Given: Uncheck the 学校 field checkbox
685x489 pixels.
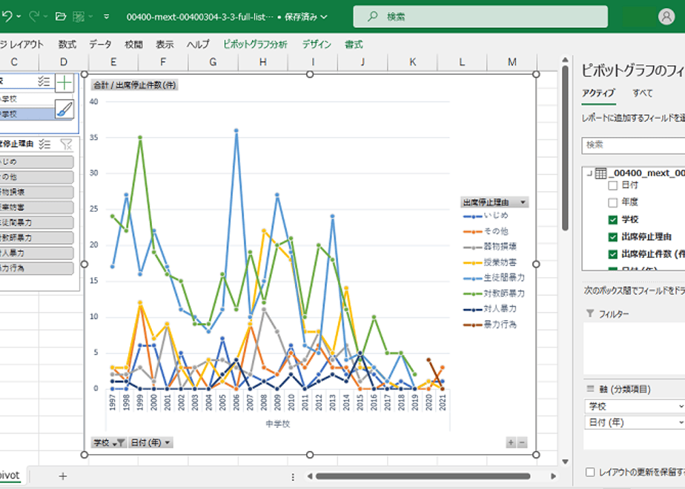Looking at the screenshot, I should 612,219.
